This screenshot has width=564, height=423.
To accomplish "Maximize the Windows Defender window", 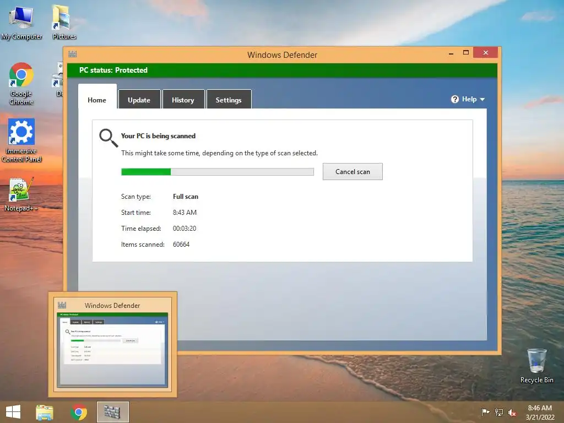I will (466, 52).
